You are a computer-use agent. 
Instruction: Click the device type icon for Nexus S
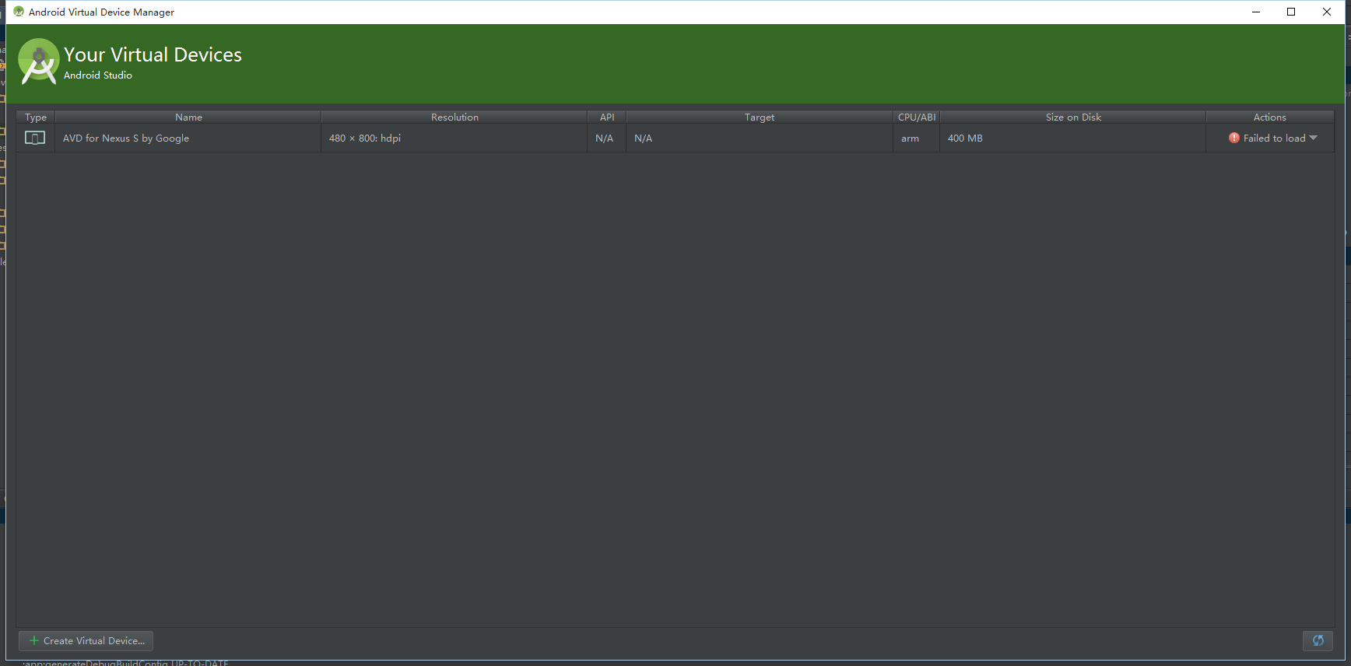[35, 138]
